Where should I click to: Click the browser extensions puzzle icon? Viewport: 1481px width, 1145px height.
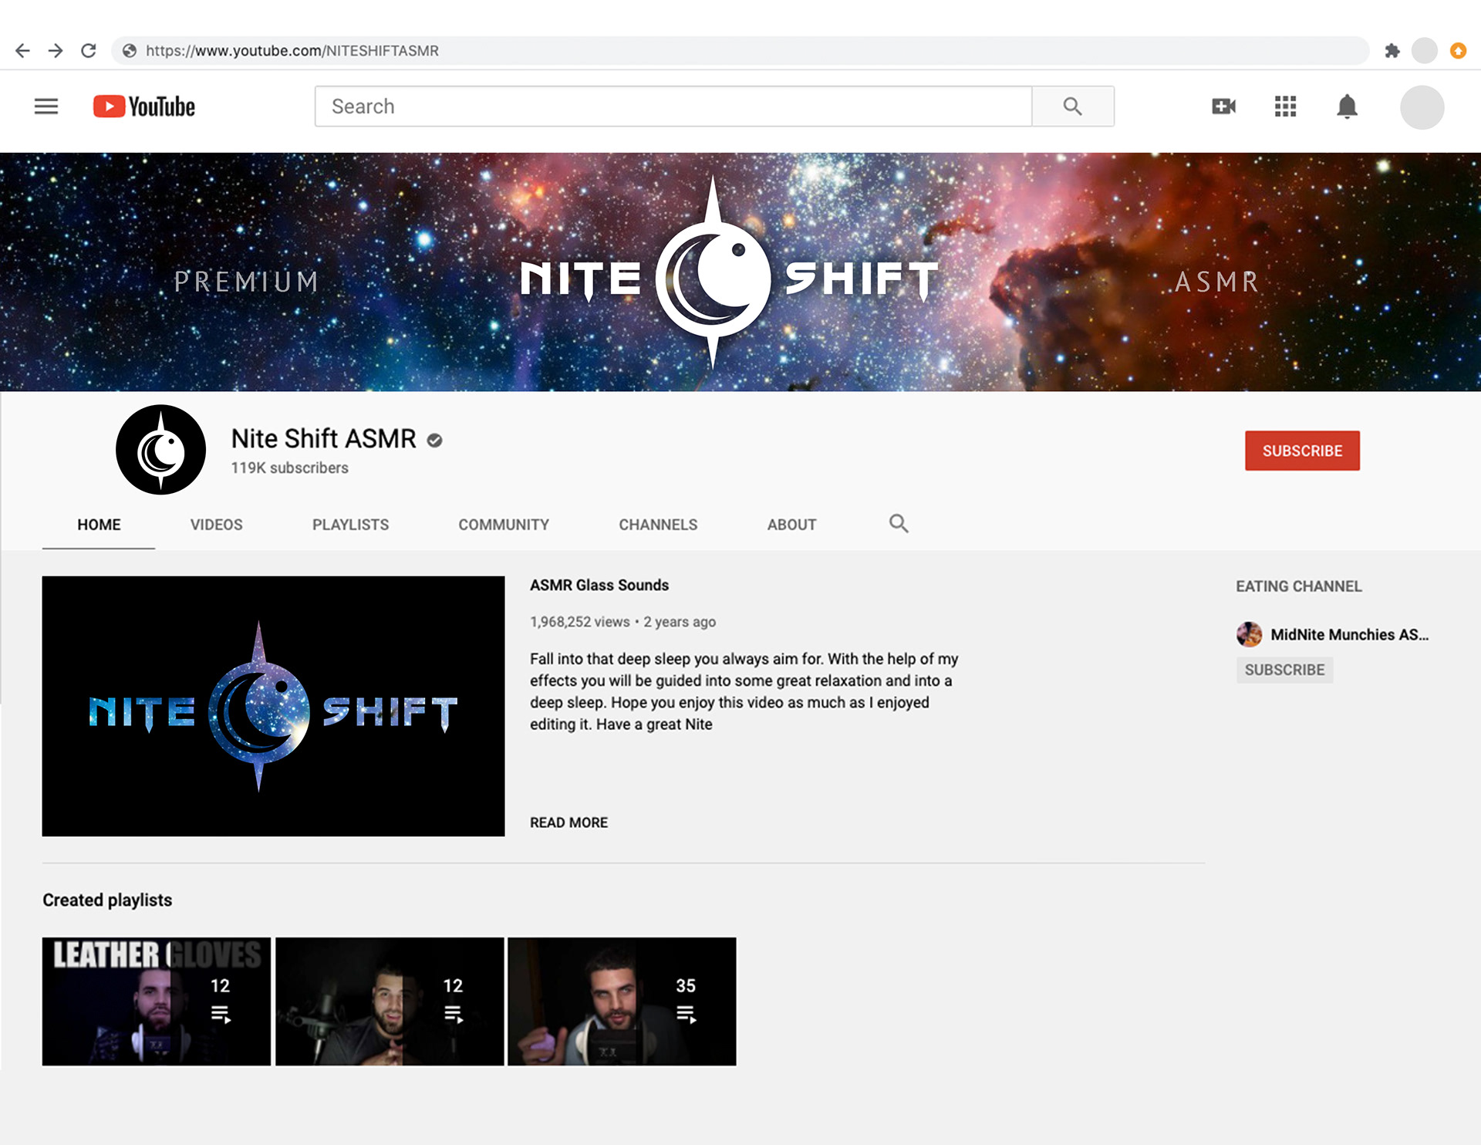(1392, 51)
